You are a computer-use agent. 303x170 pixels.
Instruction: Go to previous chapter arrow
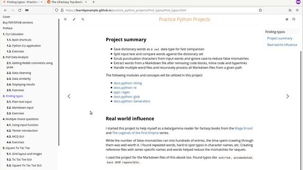[x=69, y=96]
